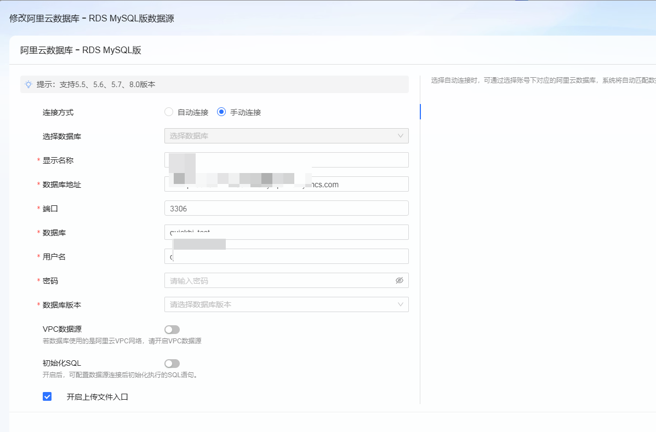Screen dimensions: 656x432
Task: Click the 阿里云数据库 - RDS MySQL版 panel header
Action: 81,50
